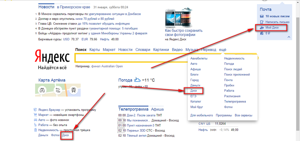Open the Диск link in the bottom-left links

[65, 135]
